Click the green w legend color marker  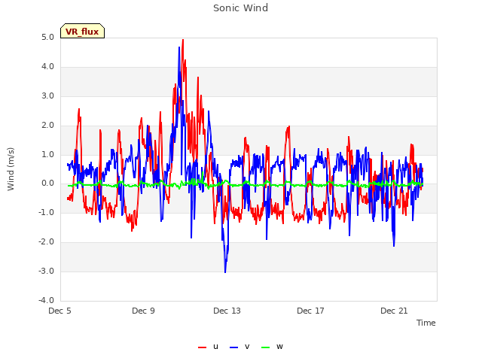point(265,347)
